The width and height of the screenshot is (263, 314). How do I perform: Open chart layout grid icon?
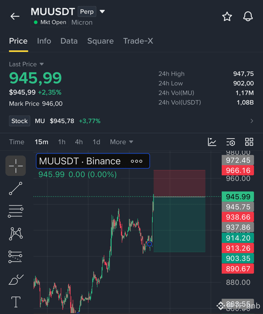click(x=249, y=142)
